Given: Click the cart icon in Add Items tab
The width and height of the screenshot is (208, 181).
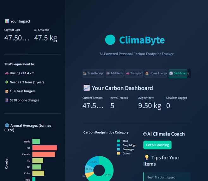Looking at the screenshot, I should (x=108, y=73).
